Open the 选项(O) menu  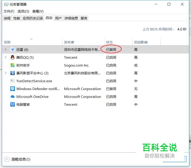pos(23,11)
